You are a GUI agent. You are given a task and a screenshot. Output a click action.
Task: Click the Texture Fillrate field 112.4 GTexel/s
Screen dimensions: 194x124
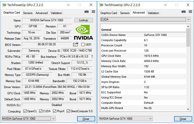pyautogui.click(x=80, y=69)
